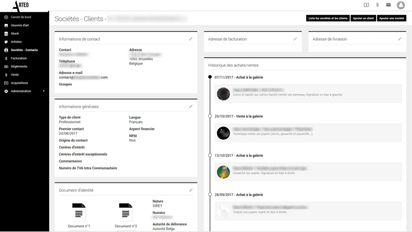Open Carnet de bord menu item

point(21,17)
